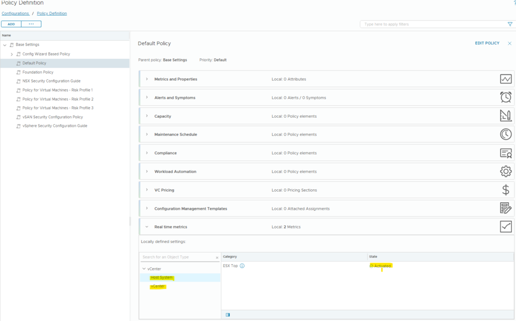Click the Capacity ruler icon
Viewport: 516px width, 321px height.
point(506,116)
